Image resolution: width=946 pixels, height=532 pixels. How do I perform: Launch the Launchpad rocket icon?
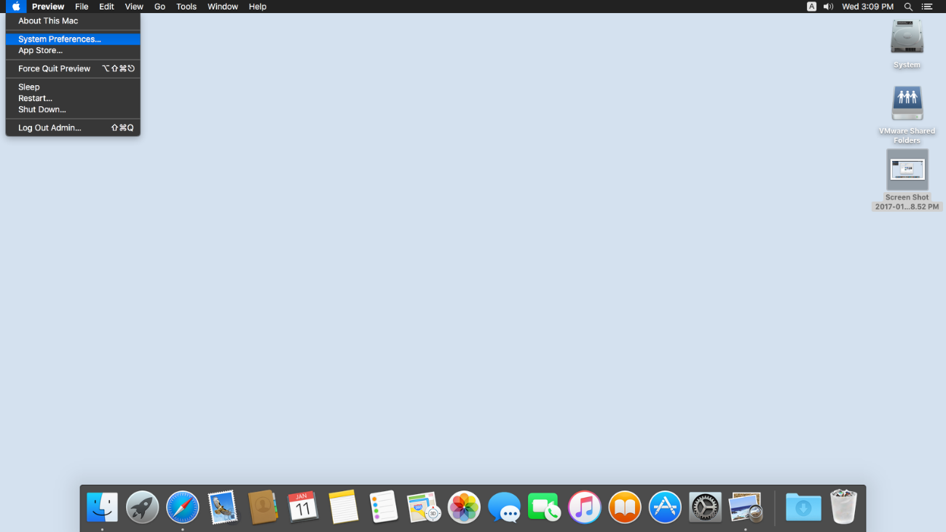(x=142, y=507)
